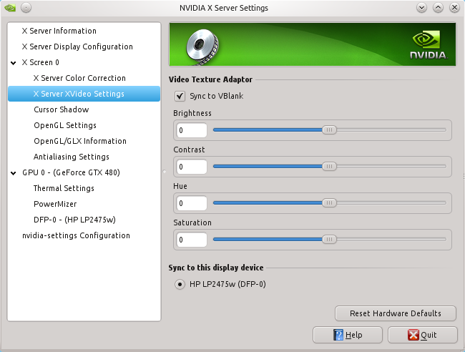Select X Server XVideo Settings entry

(x=84, y=94)
